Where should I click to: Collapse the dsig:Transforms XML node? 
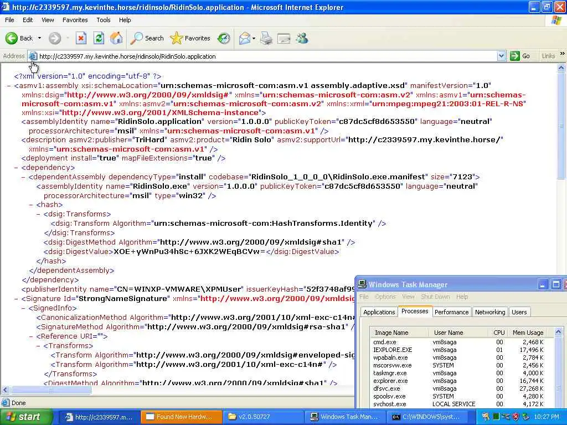(38, 214)
